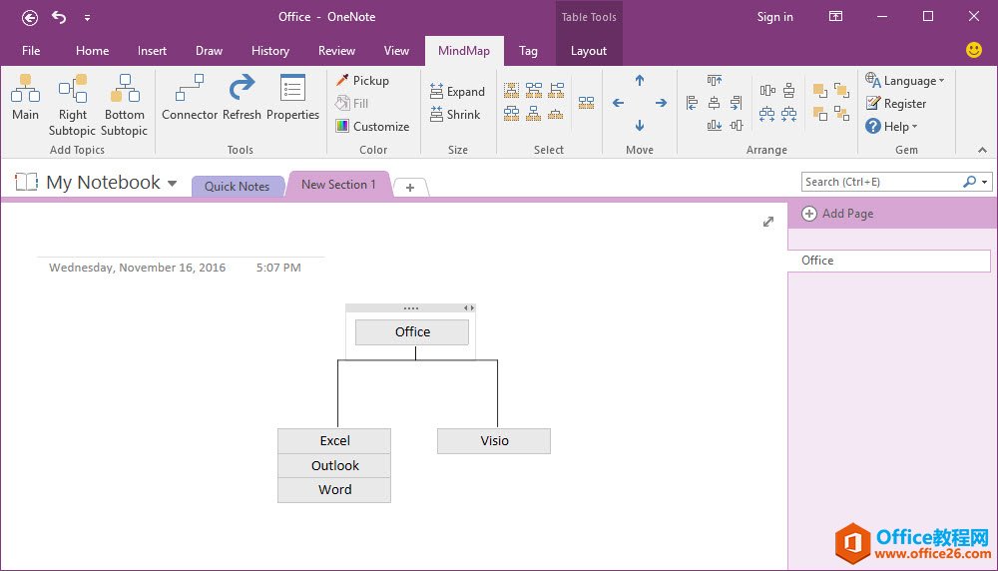
Task: Move topic right with the right arrow
Action: coord(662,103)
